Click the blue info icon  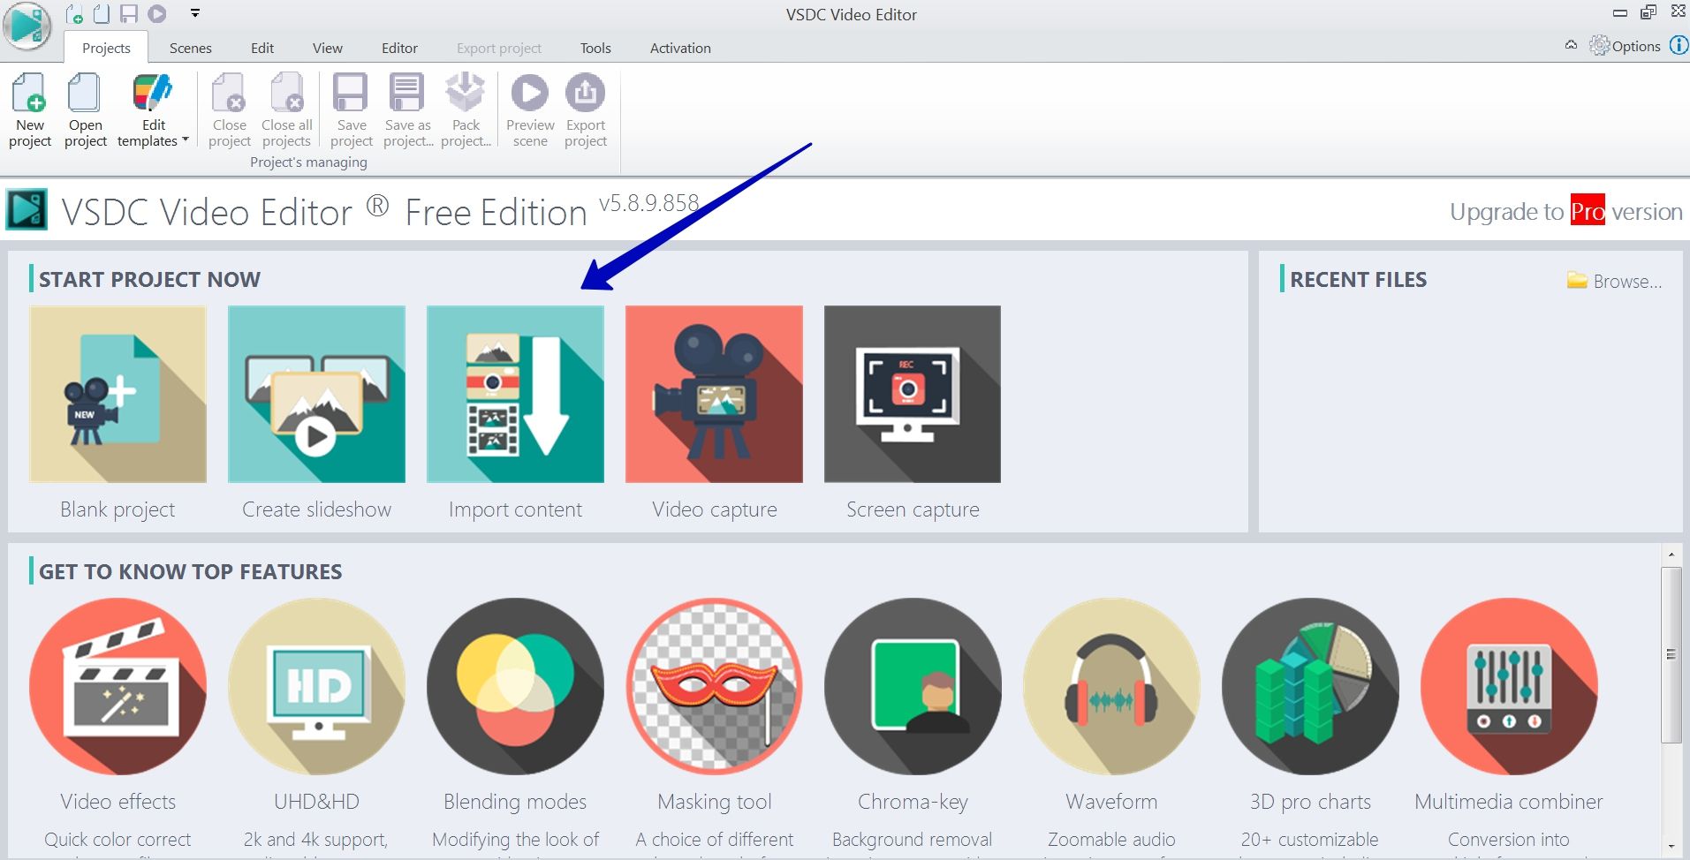(x=1679, y=45)
